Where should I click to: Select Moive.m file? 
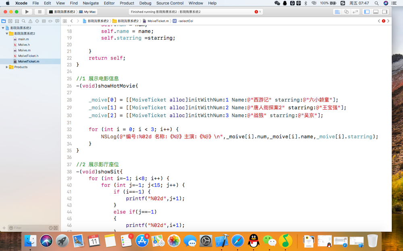pos(24,51)
